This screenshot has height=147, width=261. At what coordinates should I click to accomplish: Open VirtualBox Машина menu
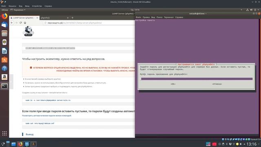click(x=13, y=6)
